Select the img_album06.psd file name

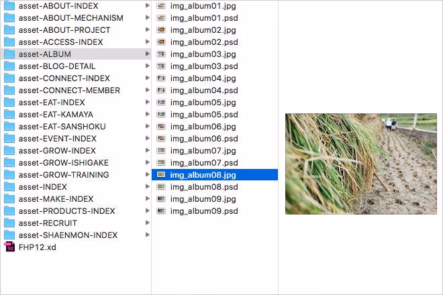click(204, 138)
